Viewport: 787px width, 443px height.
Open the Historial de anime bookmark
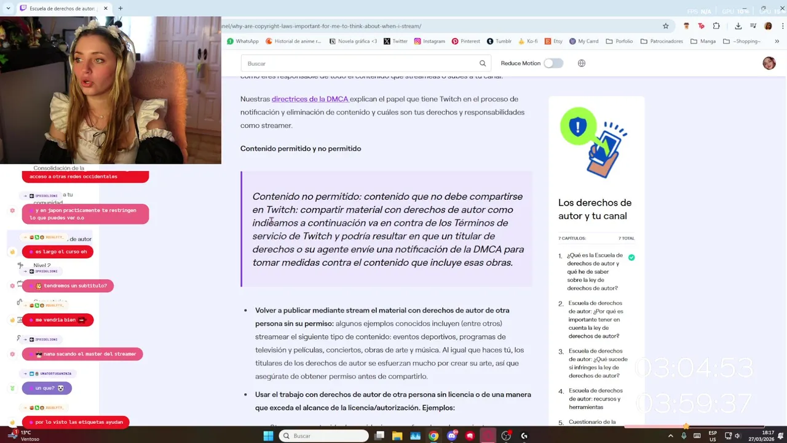293,41
